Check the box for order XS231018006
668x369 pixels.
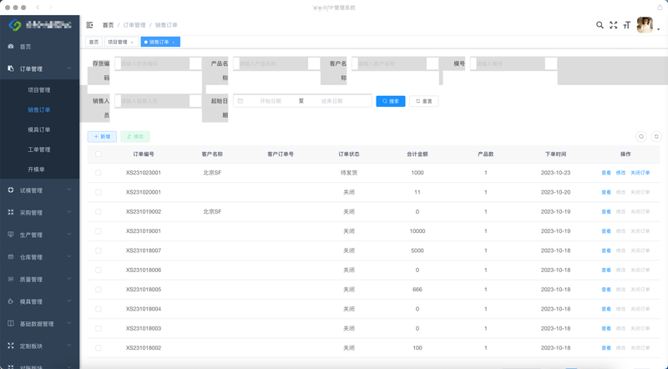[x=99, y=270]
